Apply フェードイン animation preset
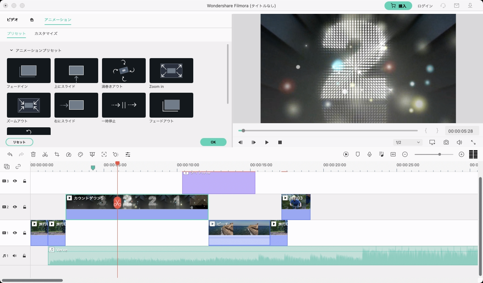This screenshot has width=483, height=283. point(29,71)
